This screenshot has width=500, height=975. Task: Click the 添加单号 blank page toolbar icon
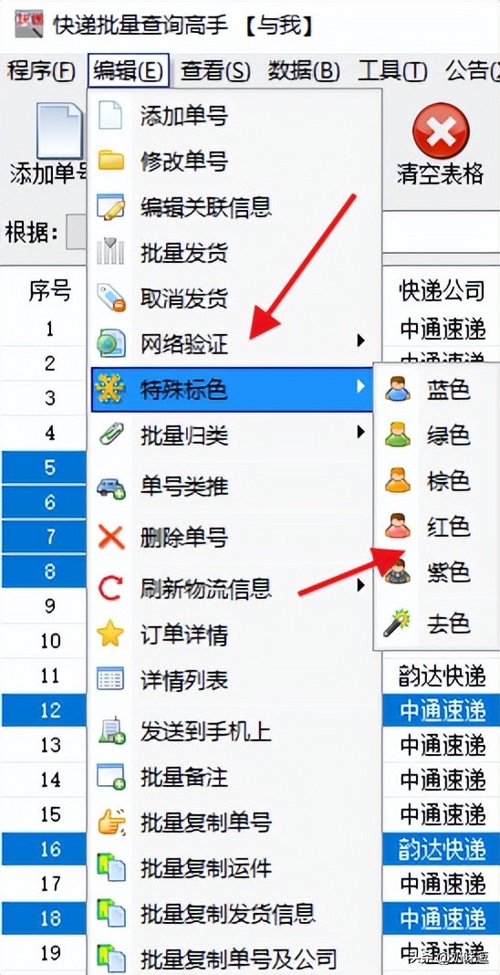click(59, 131)
